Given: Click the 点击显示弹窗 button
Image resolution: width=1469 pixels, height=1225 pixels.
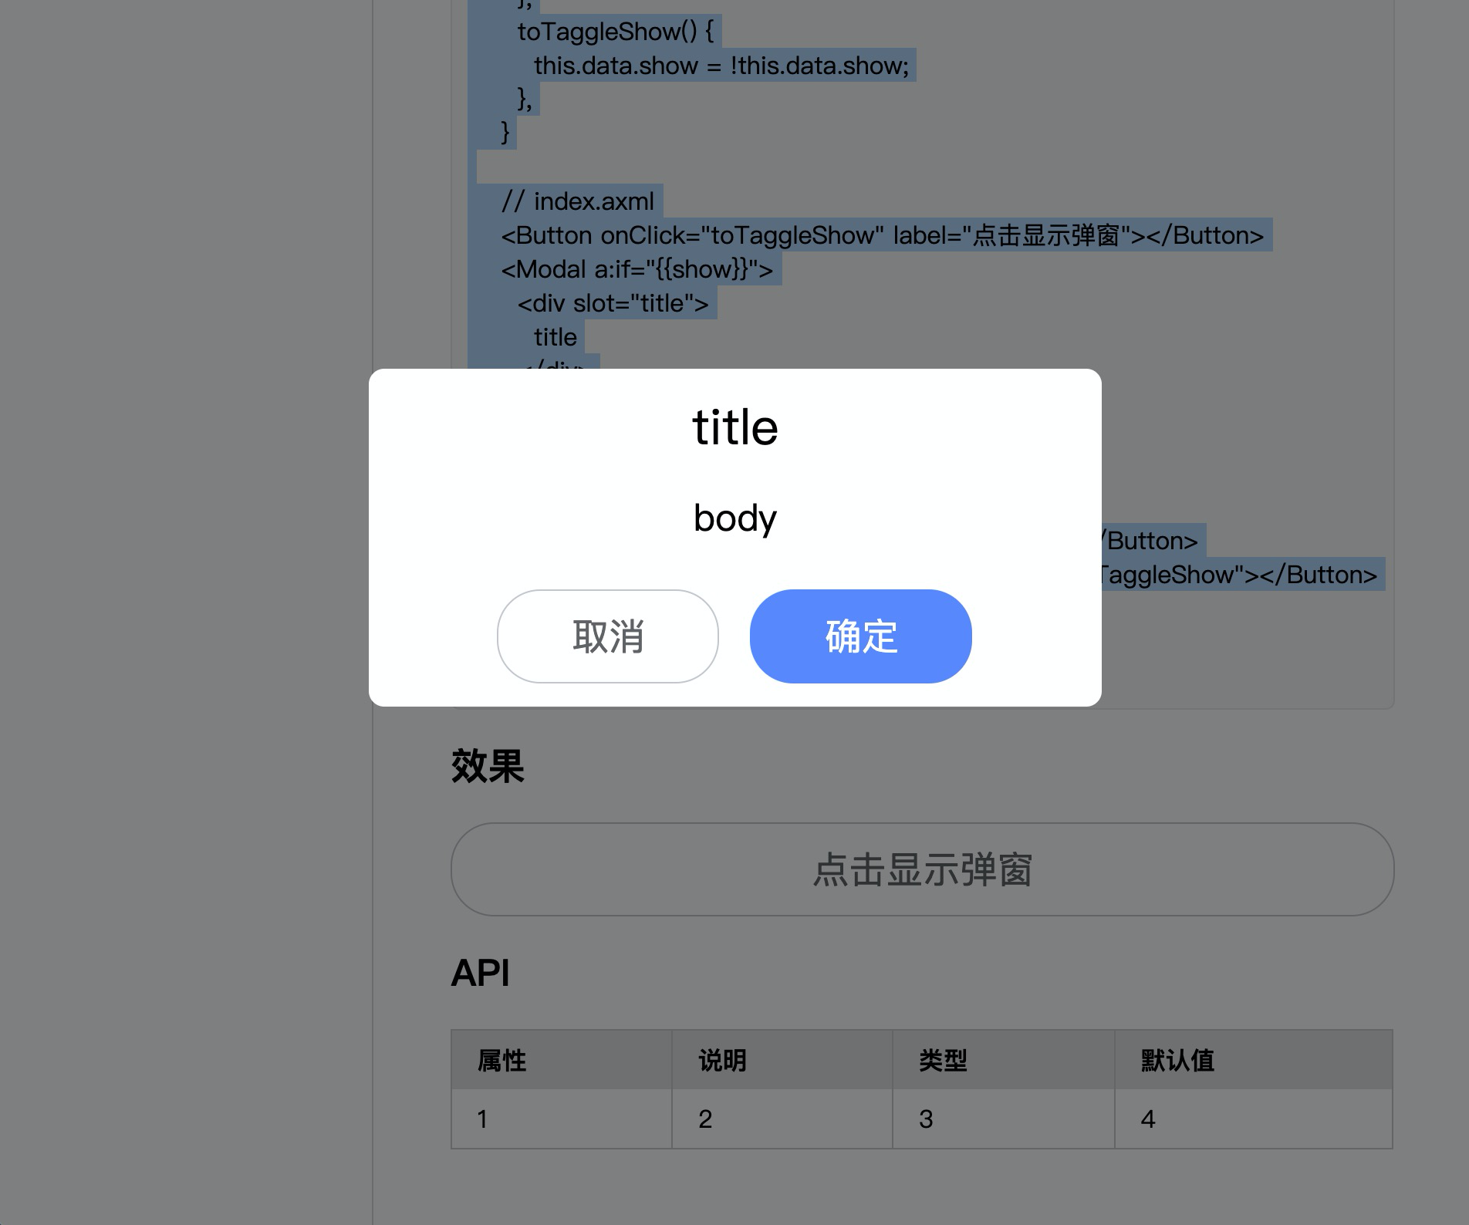Looking at the screenshot, I should tap(922, 869).
